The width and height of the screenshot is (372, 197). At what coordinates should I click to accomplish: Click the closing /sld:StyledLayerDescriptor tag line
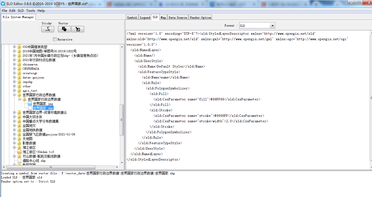[153, 160]
